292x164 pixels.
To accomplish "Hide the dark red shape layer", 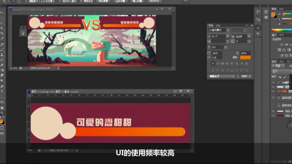I will 273,116.
